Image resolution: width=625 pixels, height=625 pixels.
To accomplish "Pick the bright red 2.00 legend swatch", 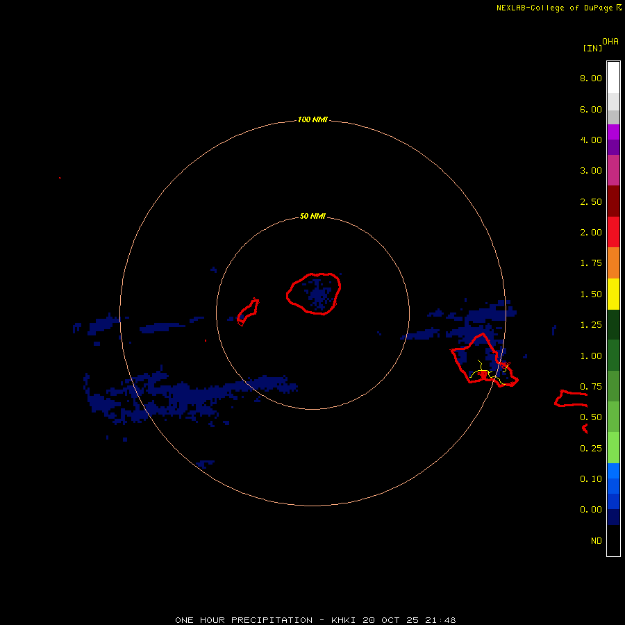I will [x=613, y=232].
